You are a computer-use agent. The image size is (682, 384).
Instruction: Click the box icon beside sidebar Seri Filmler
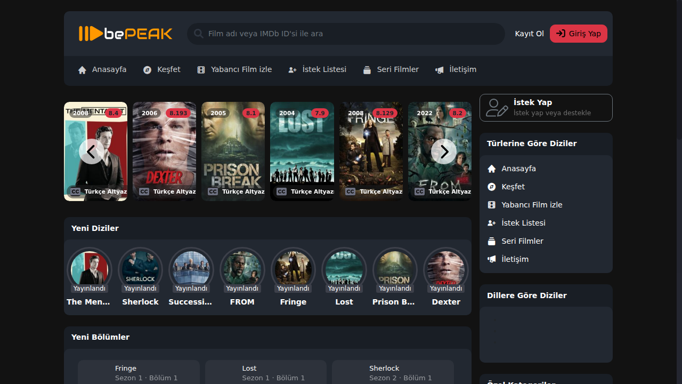click(492, 241)
